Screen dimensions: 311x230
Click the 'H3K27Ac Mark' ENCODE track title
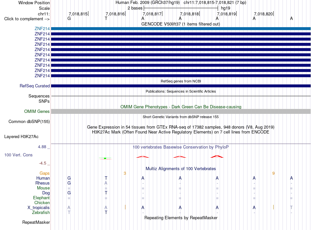tap(181, 132)
